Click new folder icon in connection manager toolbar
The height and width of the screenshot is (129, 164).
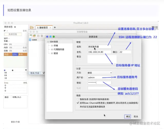point(34,36)
